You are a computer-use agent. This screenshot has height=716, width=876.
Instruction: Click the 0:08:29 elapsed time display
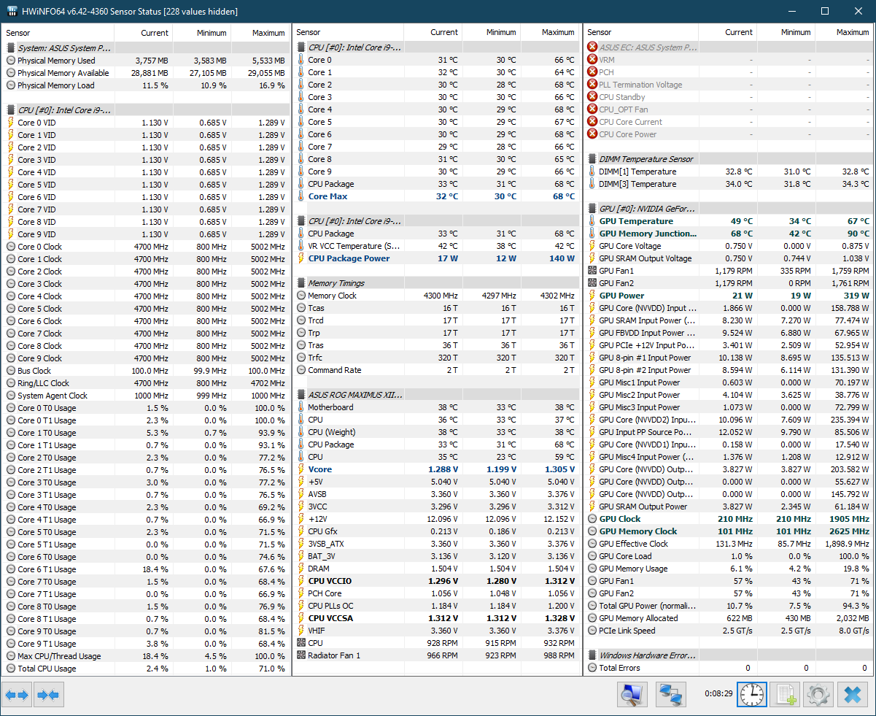click(718, 696)
